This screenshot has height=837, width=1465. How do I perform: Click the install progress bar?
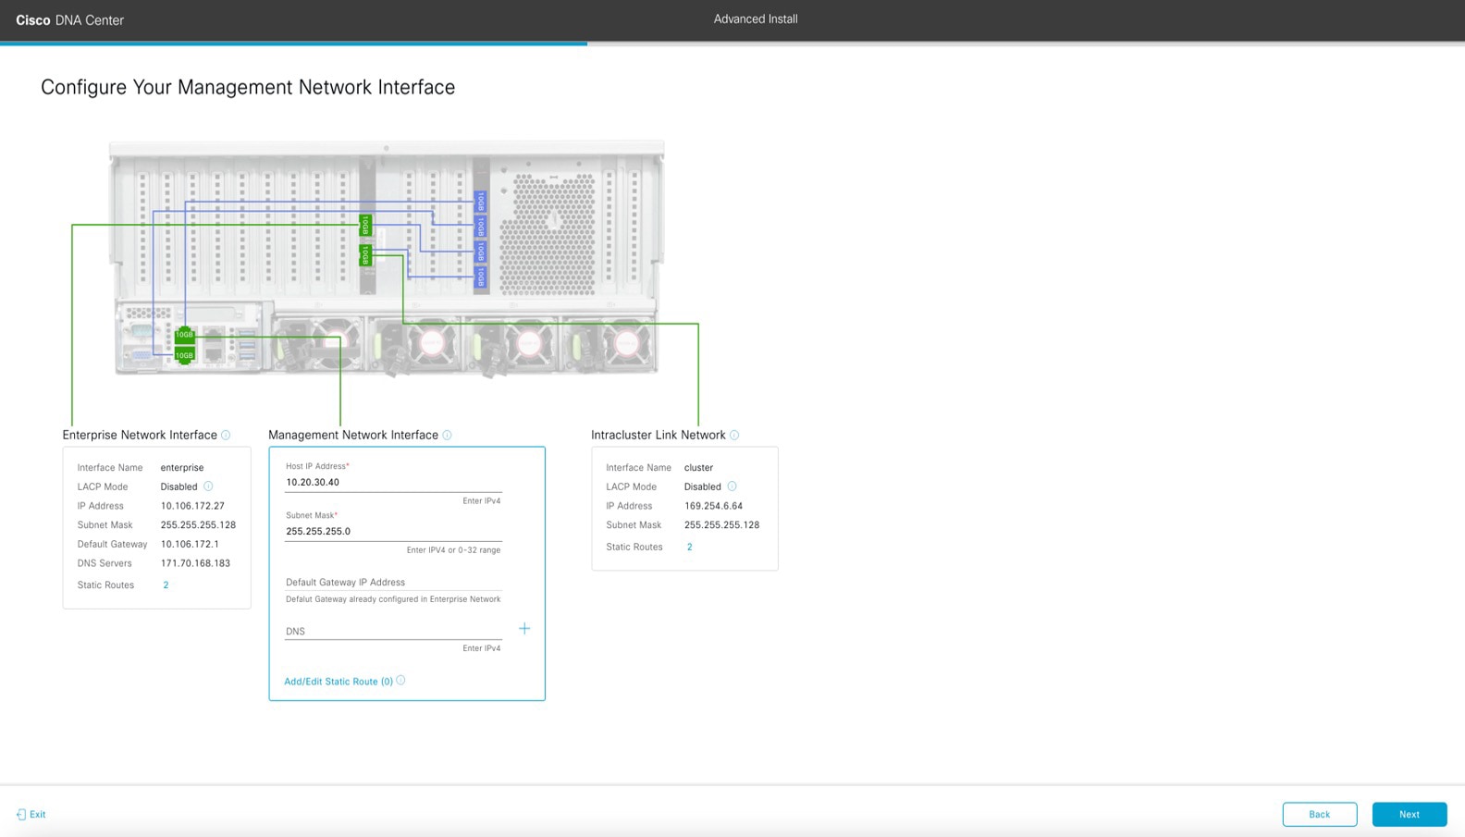pos(293,43)
